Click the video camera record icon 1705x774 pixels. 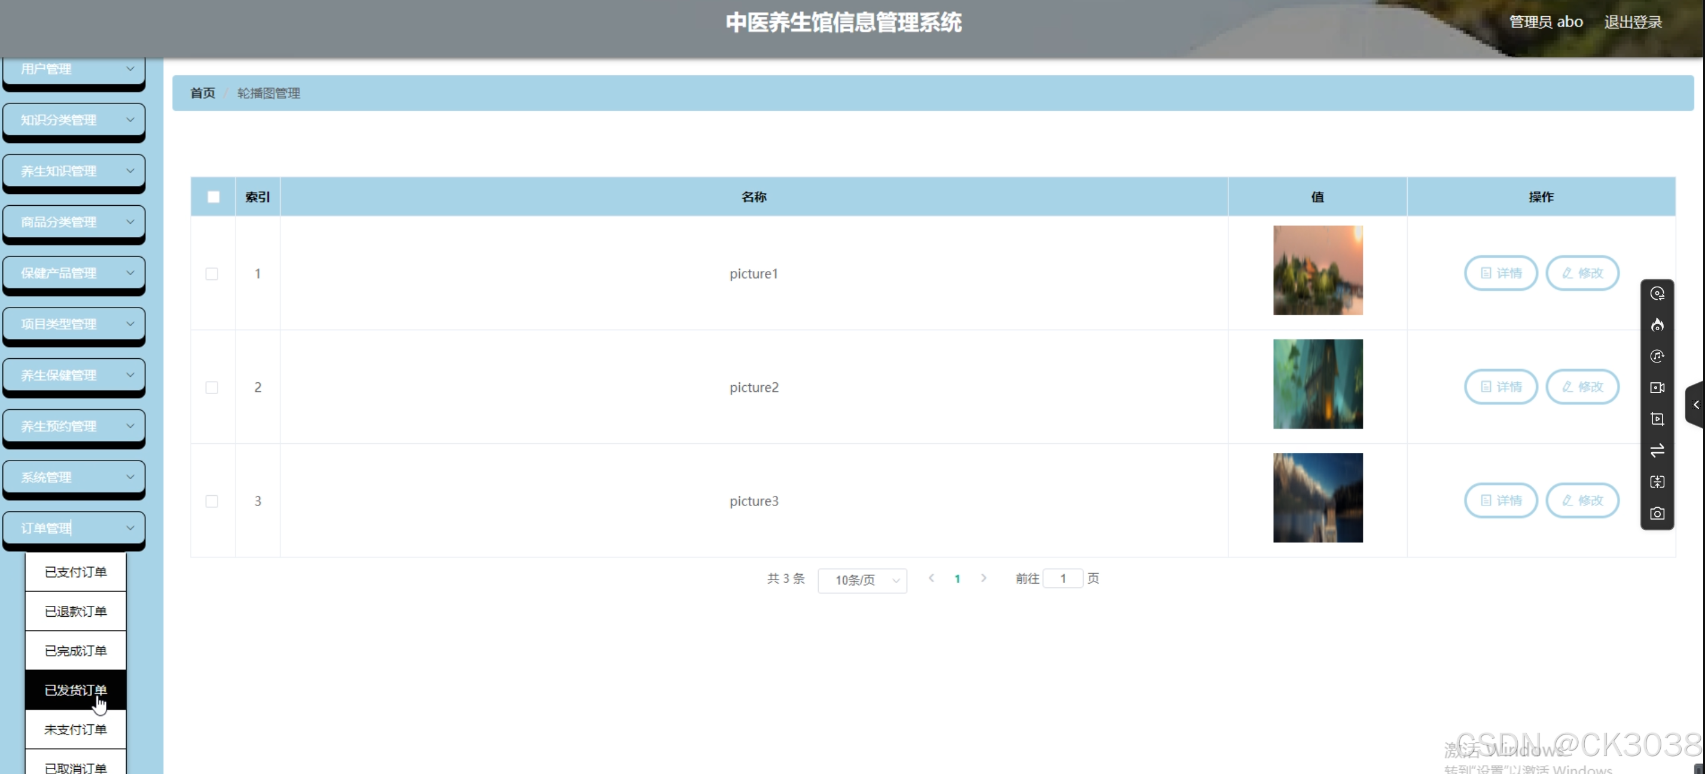pyautogui.click(x=1657, y=388)
